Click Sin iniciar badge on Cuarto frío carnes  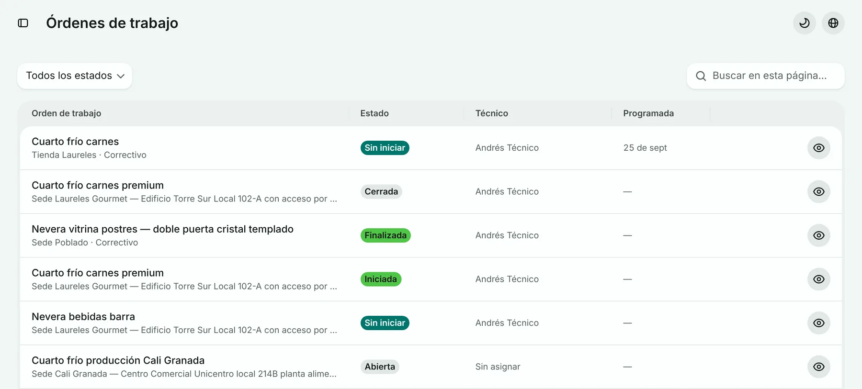(x=385, y=148)
